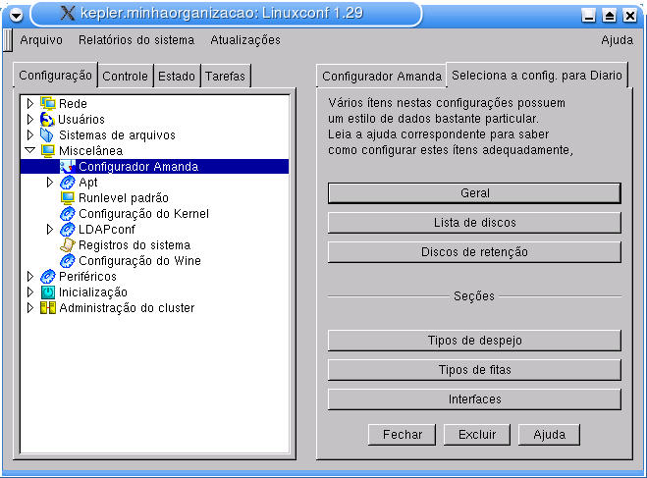Image resolution: width=647 pixels, height=478 pixels.
Task: Expand the Inicialização tree node
Action: coord(29,292)
